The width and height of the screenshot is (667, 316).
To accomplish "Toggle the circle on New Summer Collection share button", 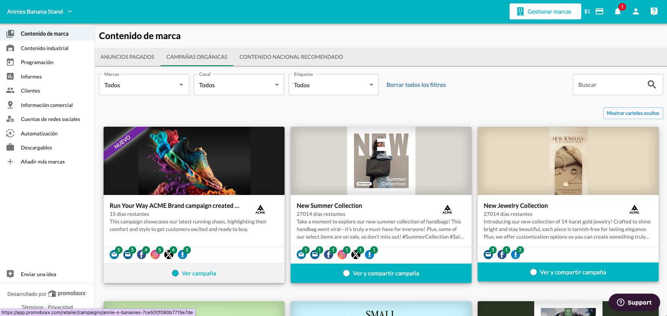I will pos(346,273).
